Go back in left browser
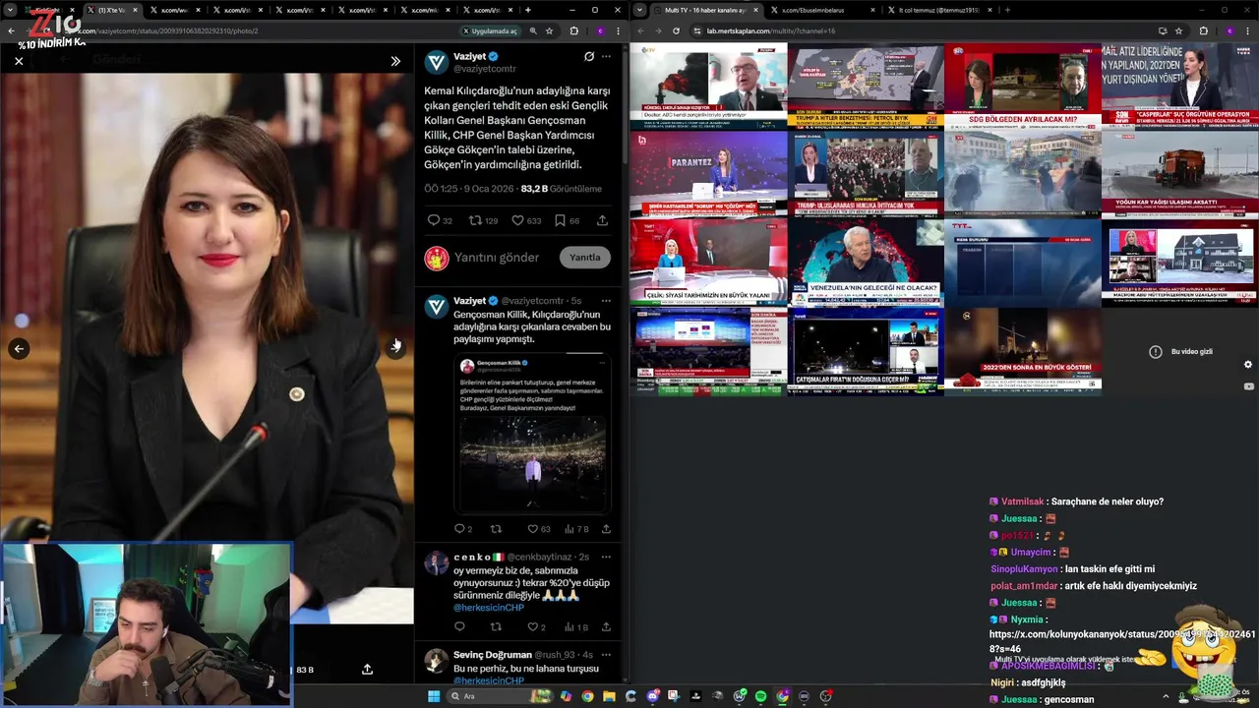Image resolution: width=1259 pixels, height=708 pixels. click(11, 30)
